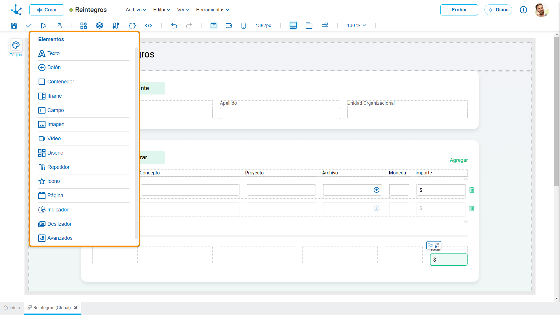Click the first row Importe field

point(441,190)
